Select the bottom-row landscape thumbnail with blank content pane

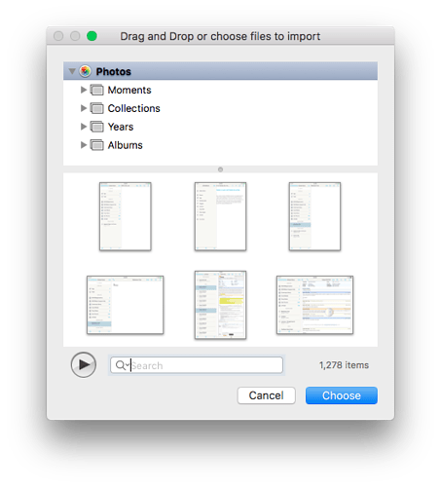126,305
